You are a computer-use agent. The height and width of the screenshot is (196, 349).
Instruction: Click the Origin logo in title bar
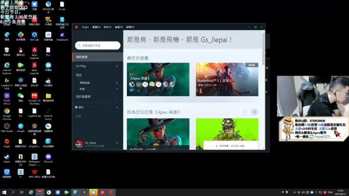click(76, 27)
